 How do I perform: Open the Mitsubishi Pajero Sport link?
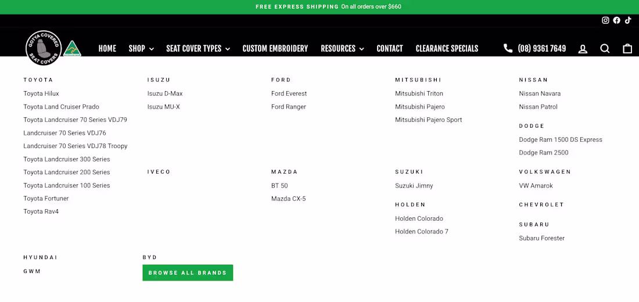(x=428, y=120)
